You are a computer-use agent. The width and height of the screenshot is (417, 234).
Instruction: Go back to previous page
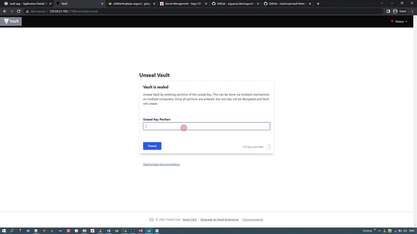point(5,11)
